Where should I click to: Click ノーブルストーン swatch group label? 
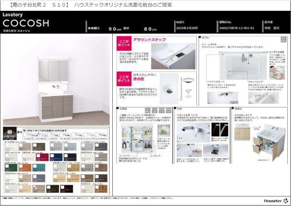86,142
